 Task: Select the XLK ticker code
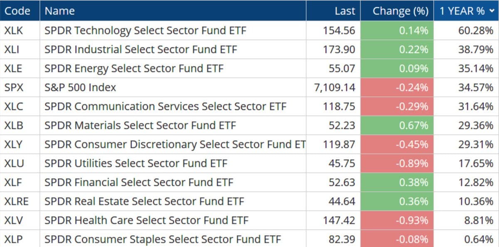click(12, 30)
